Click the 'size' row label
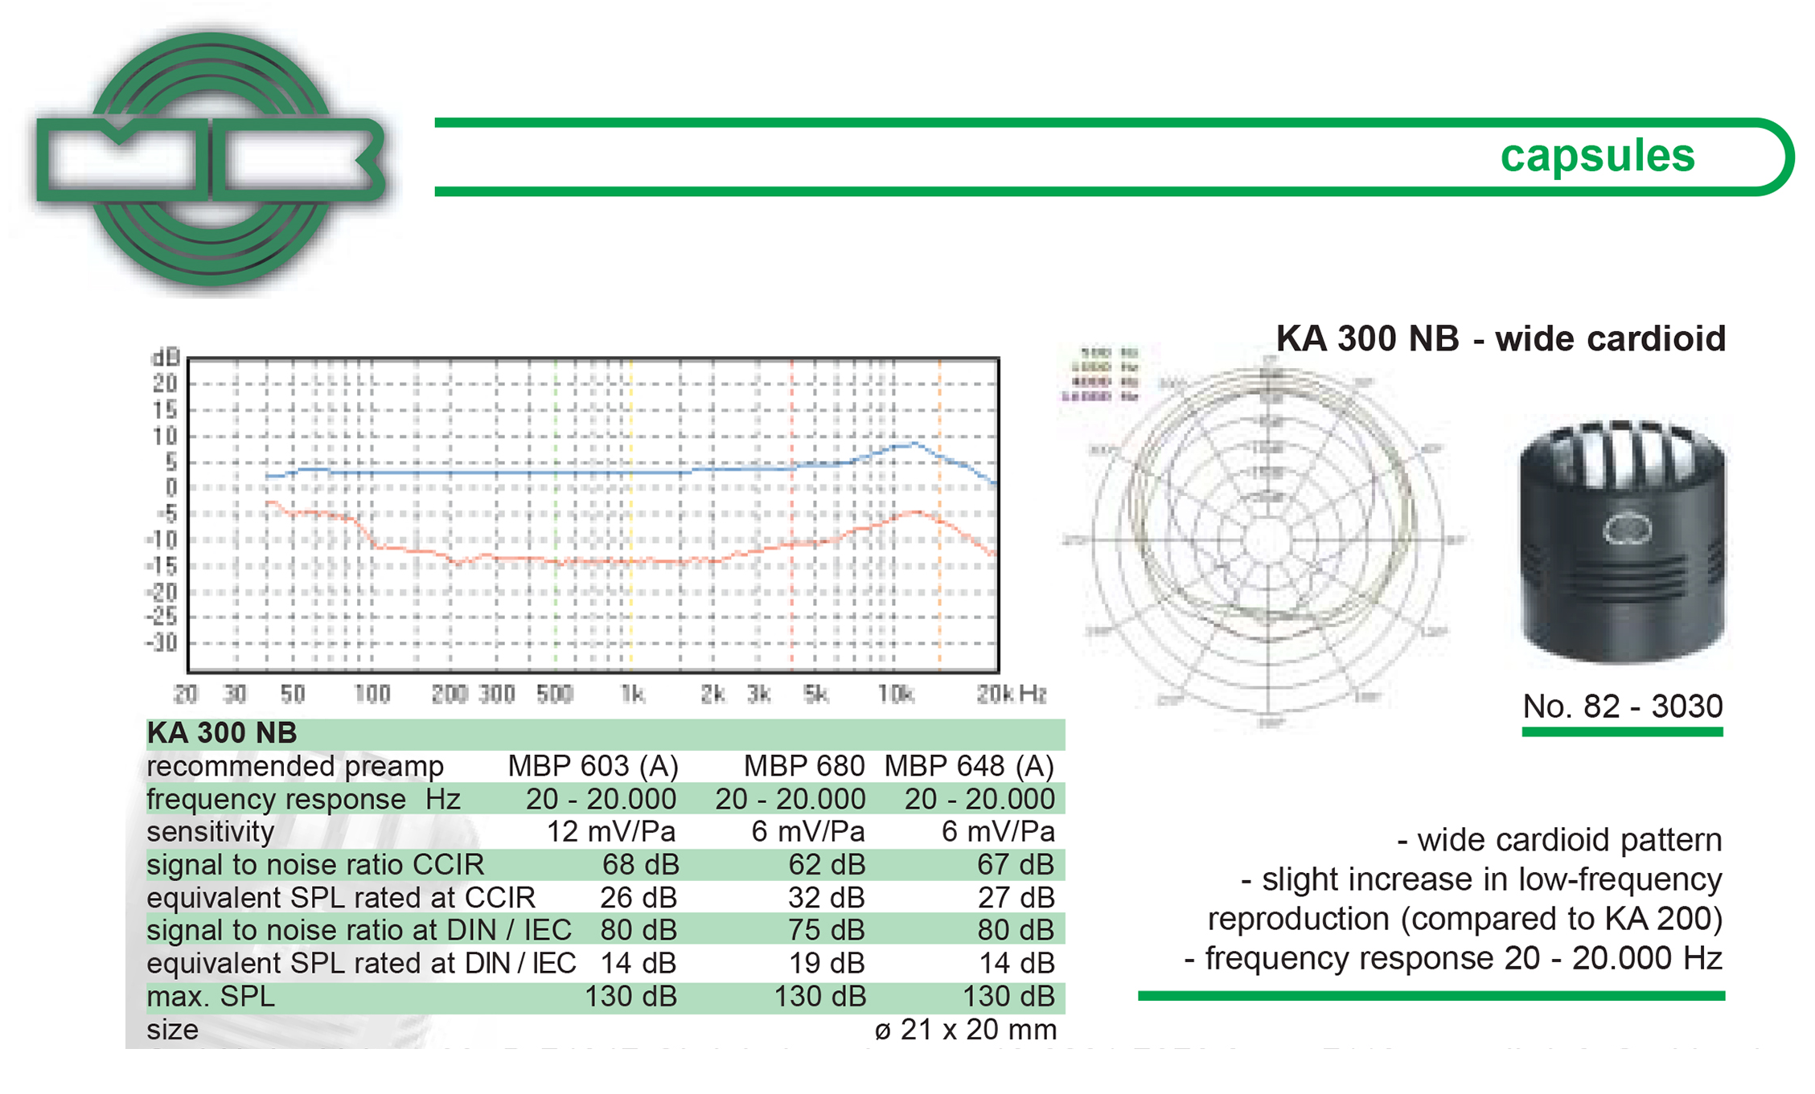The height and width of the screenshot is (1094, 1815). coord(172,1030)
